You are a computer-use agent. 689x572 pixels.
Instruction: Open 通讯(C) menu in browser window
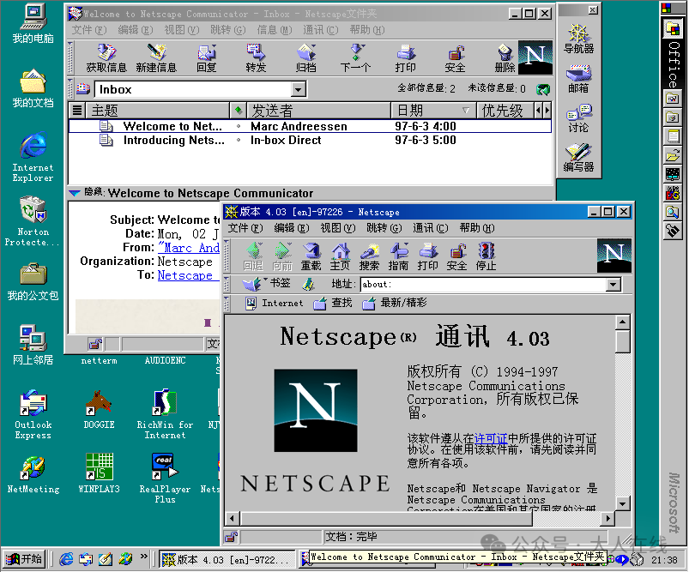[x=431, y=228]
